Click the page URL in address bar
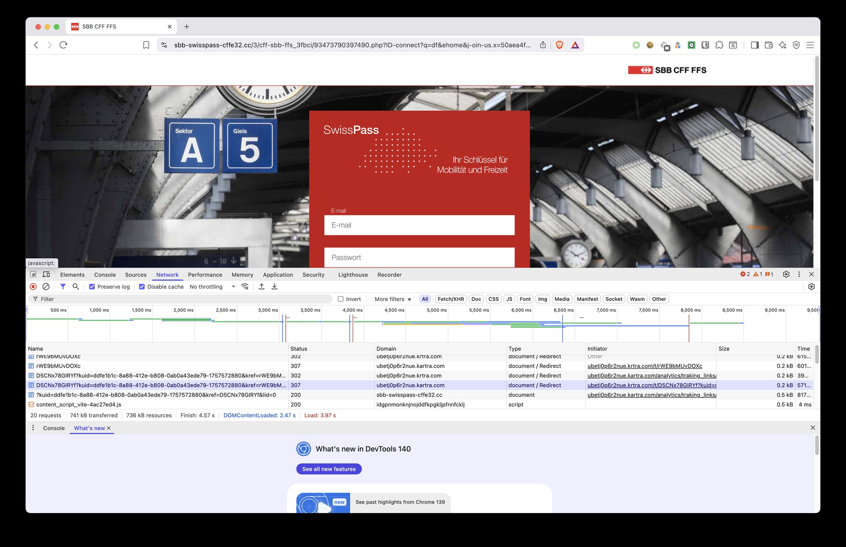Screen dimensions: 846x547 click(x=352, y=45)
